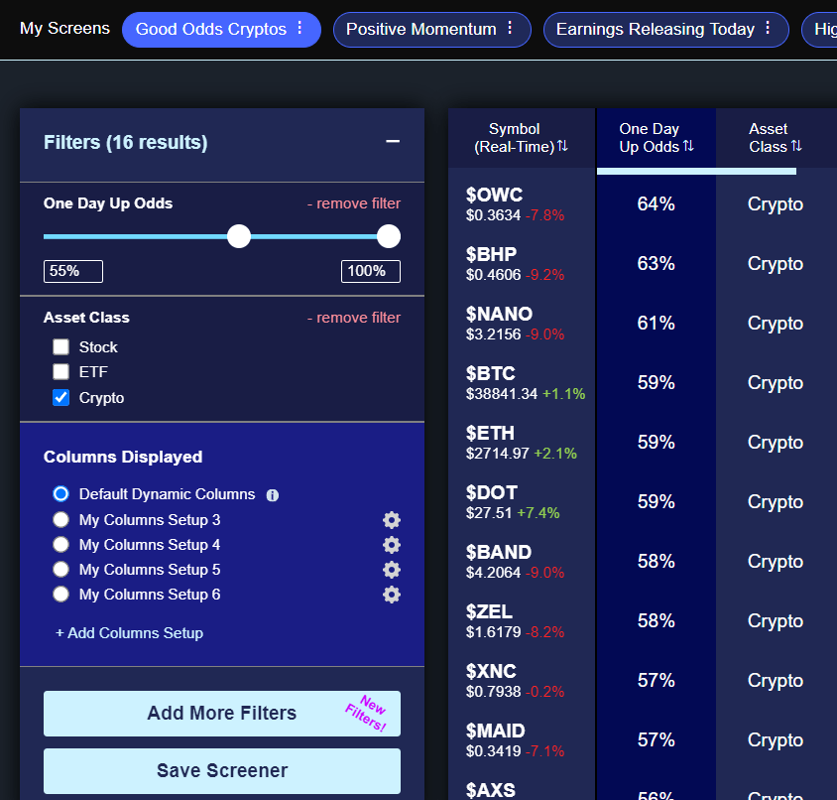The height and width of the screenshot is (800, 837).
Task: Open options menu for Good Odds Cryptos
Action: 300,28
